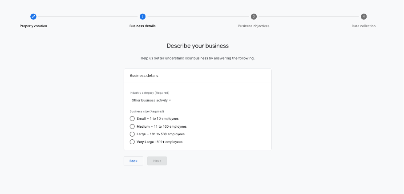
Task: Go to the Property creation step label
Action: 33,26
